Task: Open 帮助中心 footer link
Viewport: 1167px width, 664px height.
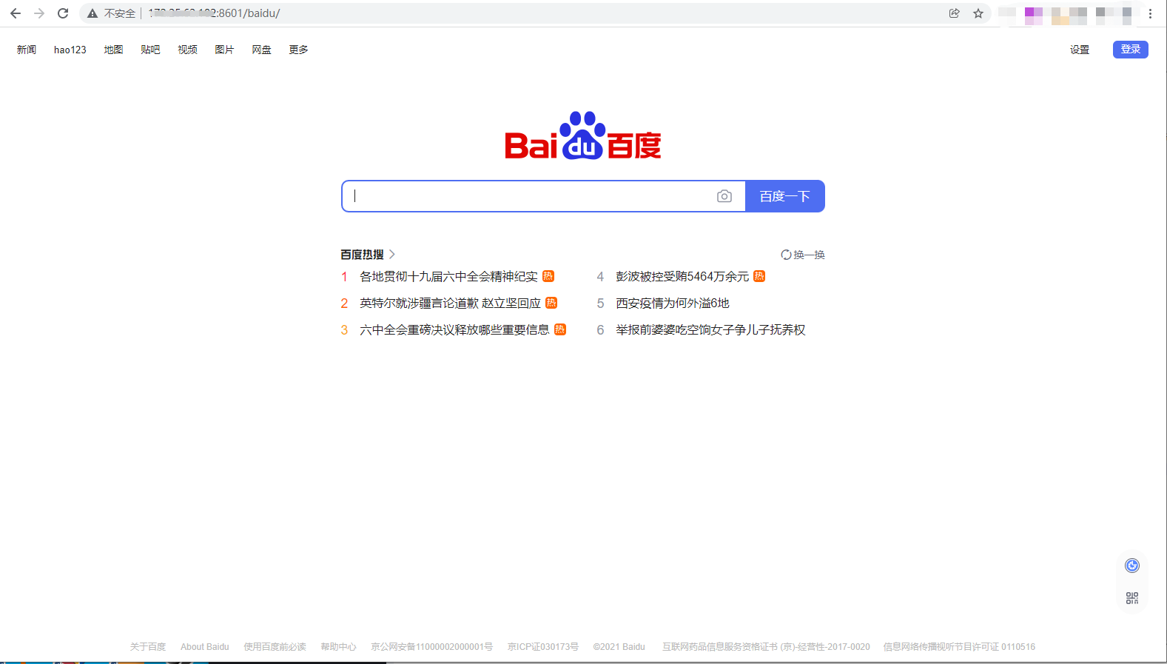Action: [x=338, y=647]
